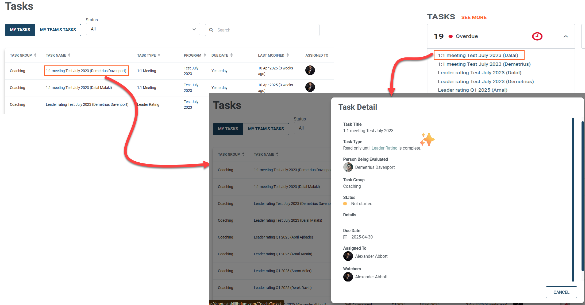Click the sparkle icon near Task Type
The width and height of the screenshot is (585, 305).
pos(427,139)
